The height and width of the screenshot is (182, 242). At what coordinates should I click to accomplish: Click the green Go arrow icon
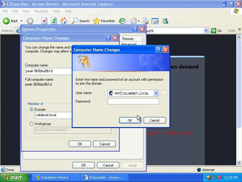tap(214, 31)
